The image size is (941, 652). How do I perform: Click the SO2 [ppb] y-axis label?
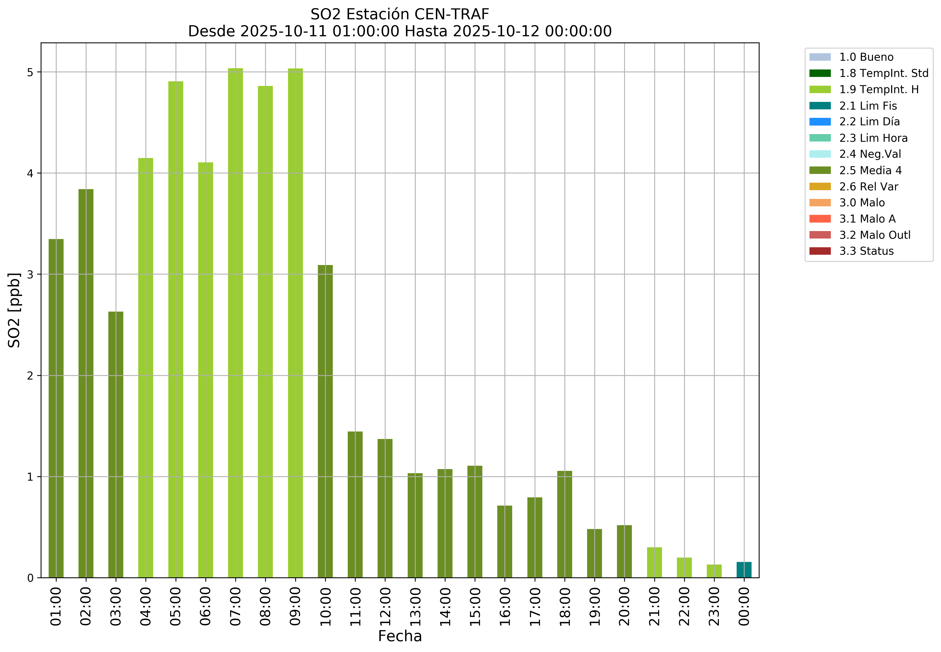(x=14, y=310)
